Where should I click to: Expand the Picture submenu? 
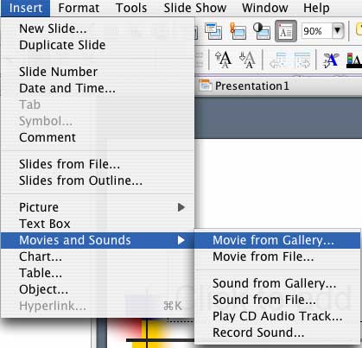tap(98, 207)
